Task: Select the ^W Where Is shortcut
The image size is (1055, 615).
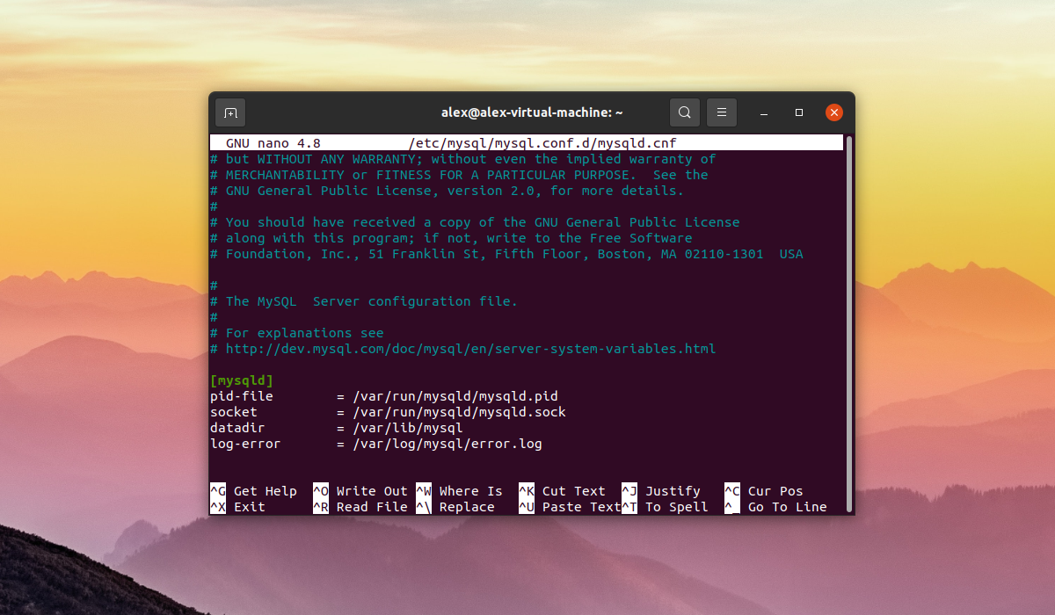Action: (x=459, y=491)
